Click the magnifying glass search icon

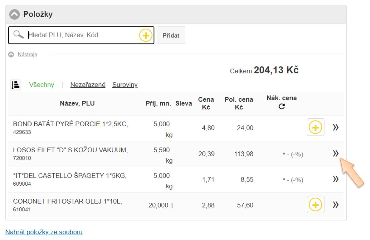click(19, 35)
